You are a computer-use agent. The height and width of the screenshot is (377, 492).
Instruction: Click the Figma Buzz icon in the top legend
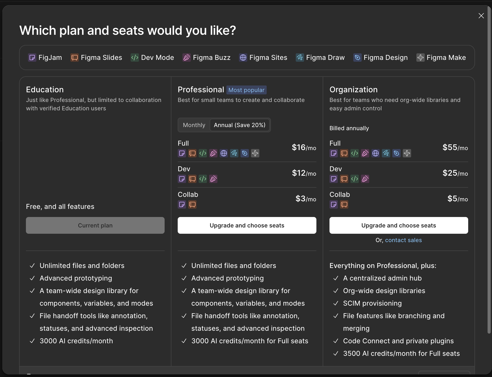click(x=187, y=58)
